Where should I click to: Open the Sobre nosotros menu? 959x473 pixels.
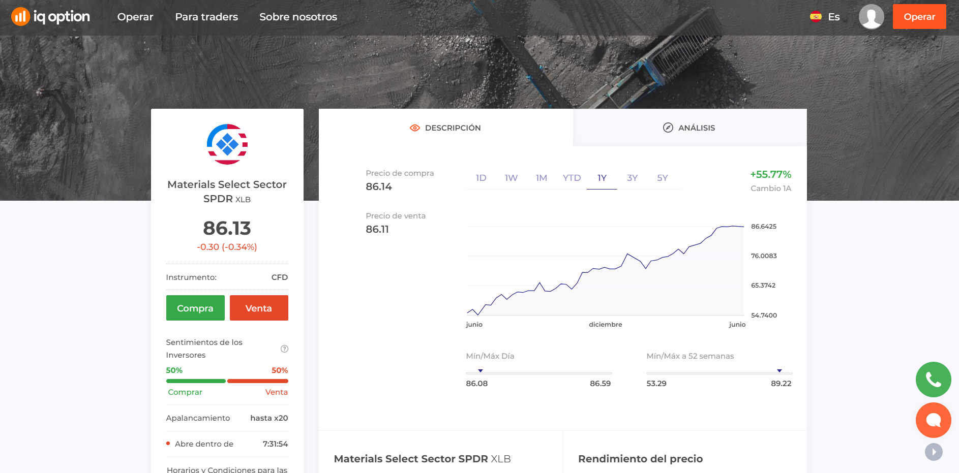pyautogui.click(x=298, y=17)
